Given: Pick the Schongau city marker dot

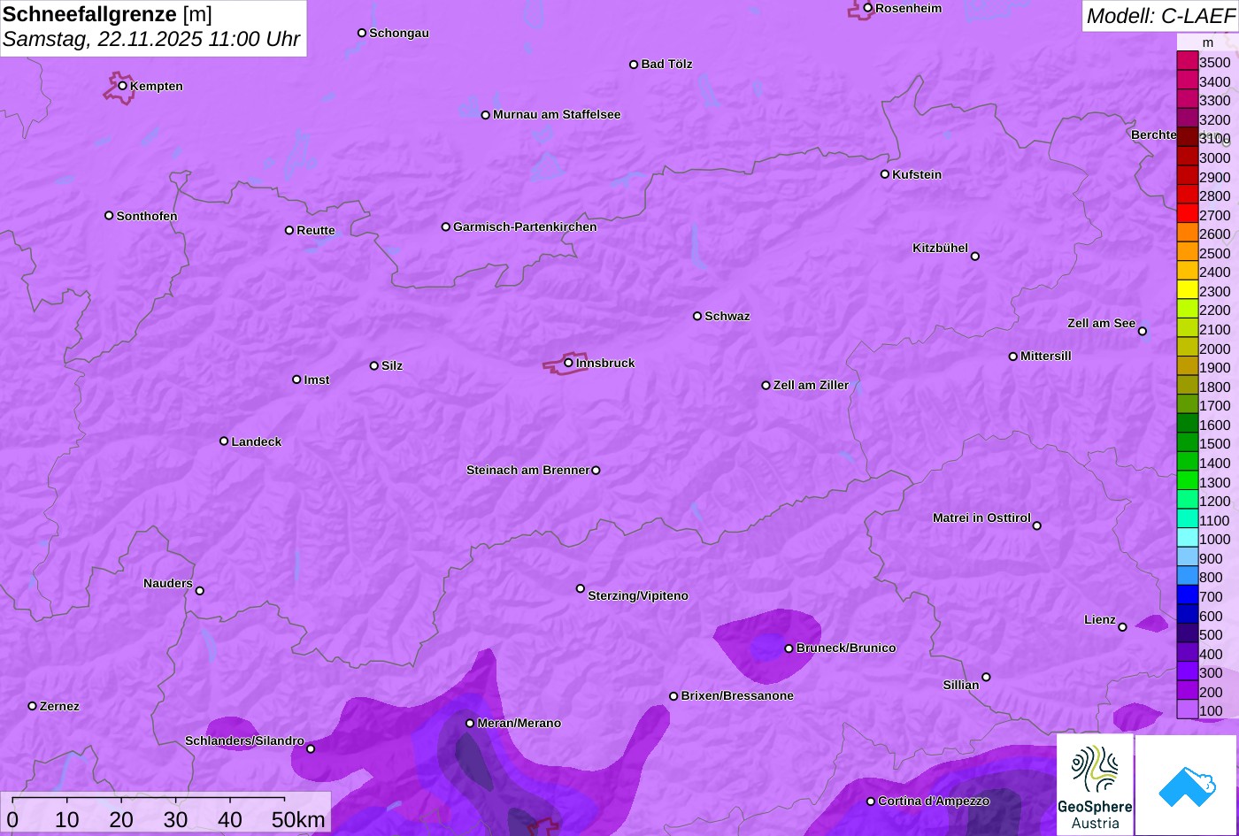Looking at the screenshot, I should tap(362, 33).
